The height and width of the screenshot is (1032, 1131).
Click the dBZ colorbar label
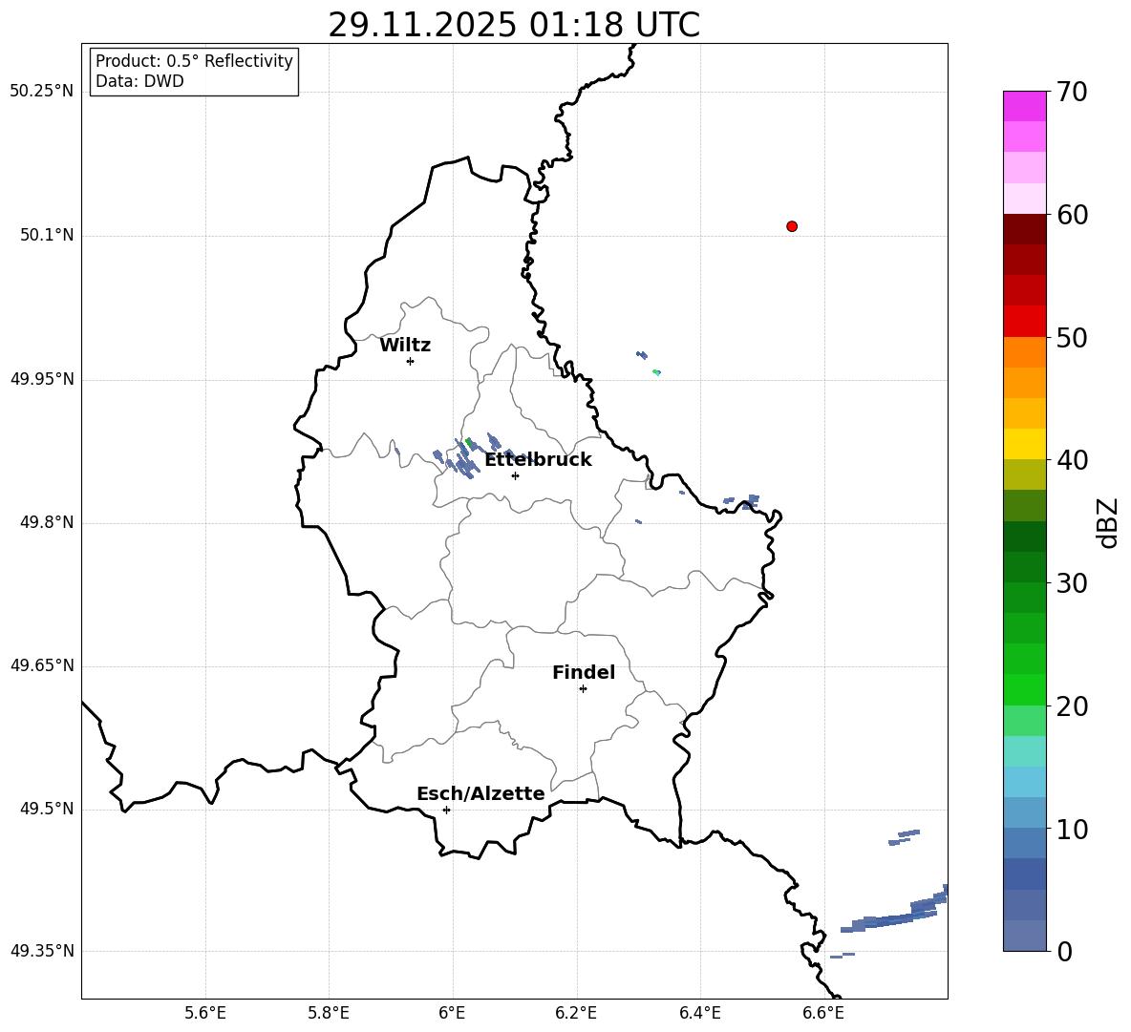(x=1108, y=522)
